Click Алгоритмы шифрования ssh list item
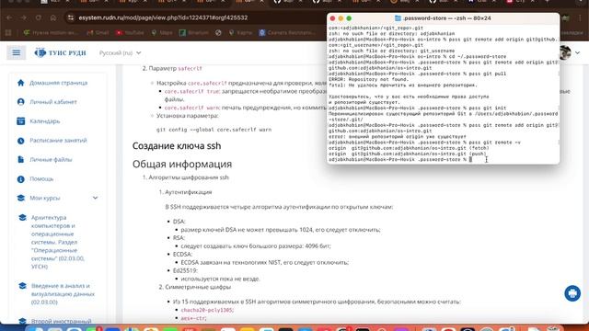 pos(189,177)
